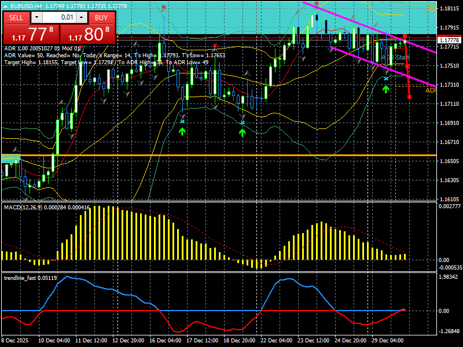Click the SELL price 1.17 77 tile
This screenshot has width=463, height=347.
coord(31,34)
